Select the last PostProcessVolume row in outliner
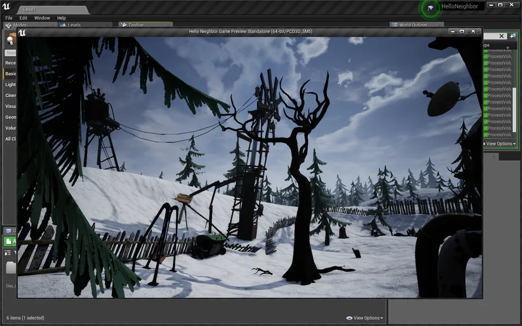Viewport: 522px width, 326px height. [x=498, y=134]
